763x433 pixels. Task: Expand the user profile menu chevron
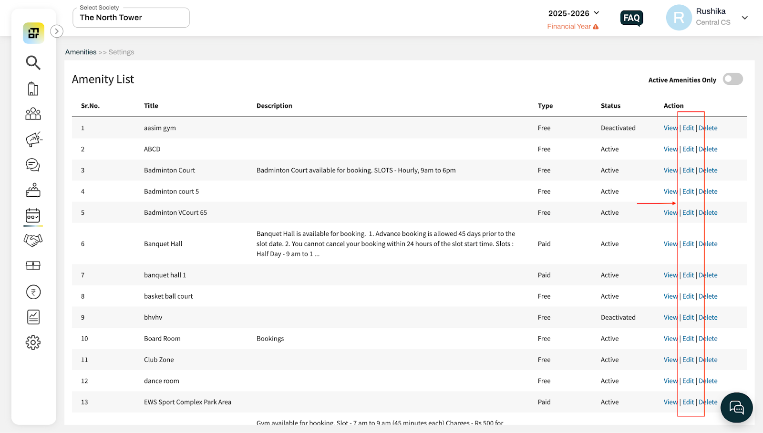click(745, 18)
